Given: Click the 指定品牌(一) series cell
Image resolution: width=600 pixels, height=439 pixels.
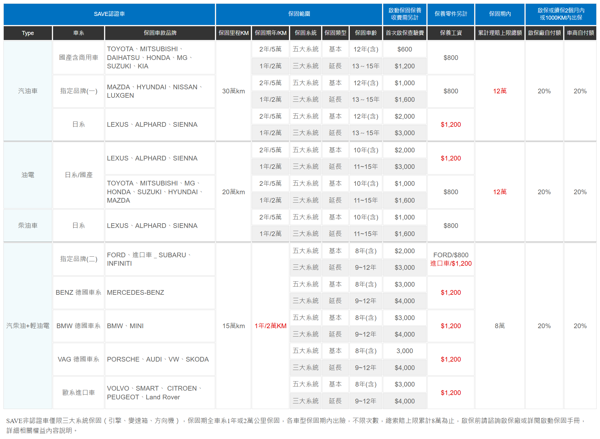Looking at the screenshot, I should tap(78, 91).
